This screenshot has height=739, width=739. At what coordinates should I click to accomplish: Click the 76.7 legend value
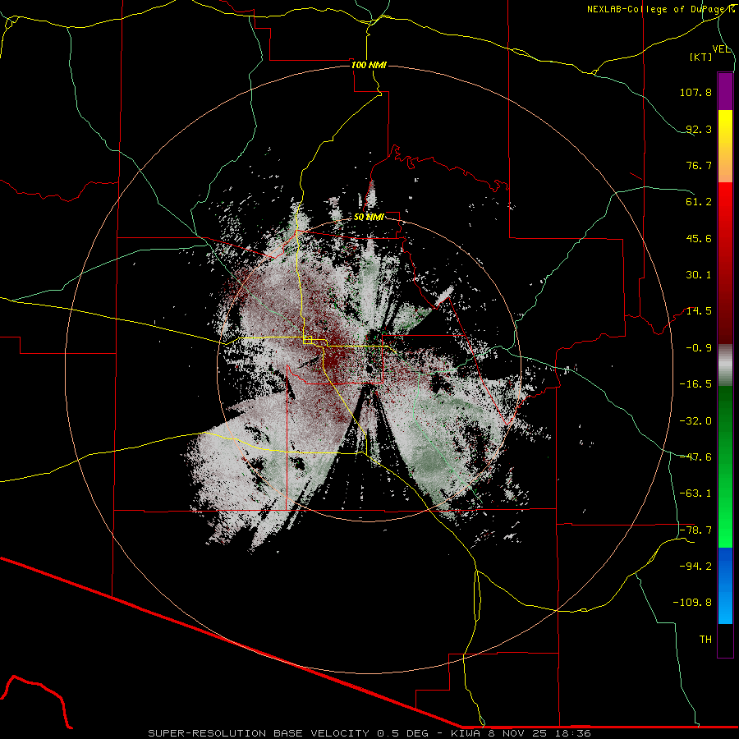point(699,165)
